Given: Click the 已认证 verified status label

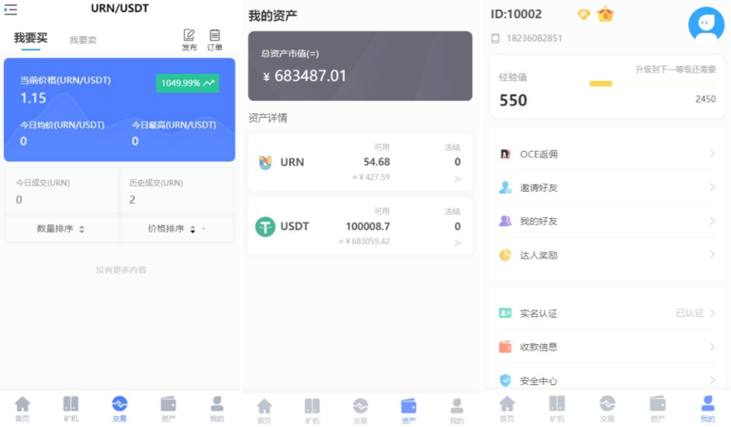Looking at the screenshot, I should click(690, 313).
